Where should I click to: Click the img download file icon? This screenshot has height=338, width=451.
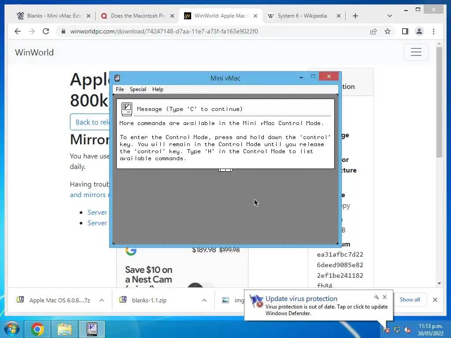(x=225, y=300)
